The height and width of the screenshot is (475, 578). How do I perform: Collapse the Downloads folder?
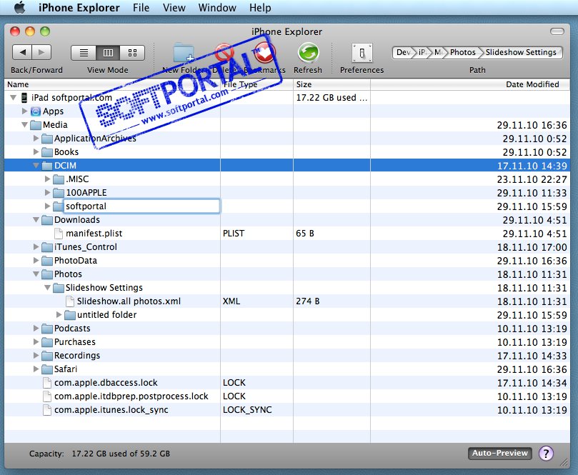click(36, 219)
